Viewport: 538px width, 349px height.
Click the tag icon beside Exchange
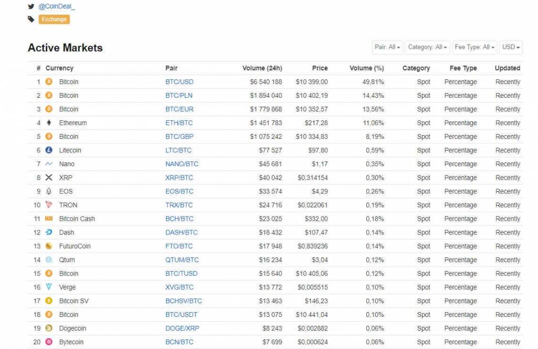point(31,19)
